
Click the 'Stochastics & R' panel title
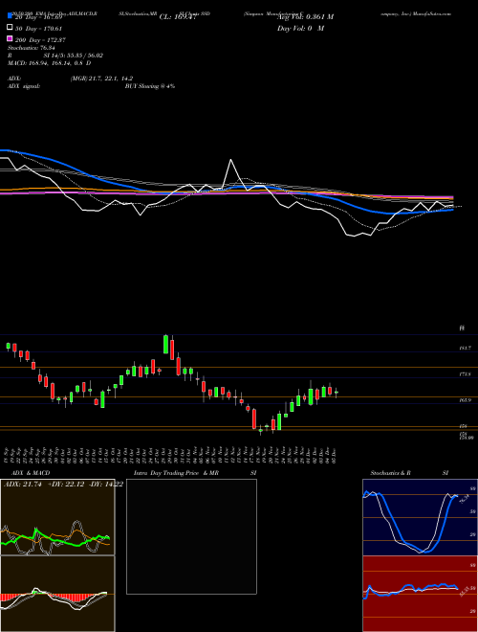pyautogui.click(x=391, y=473)
